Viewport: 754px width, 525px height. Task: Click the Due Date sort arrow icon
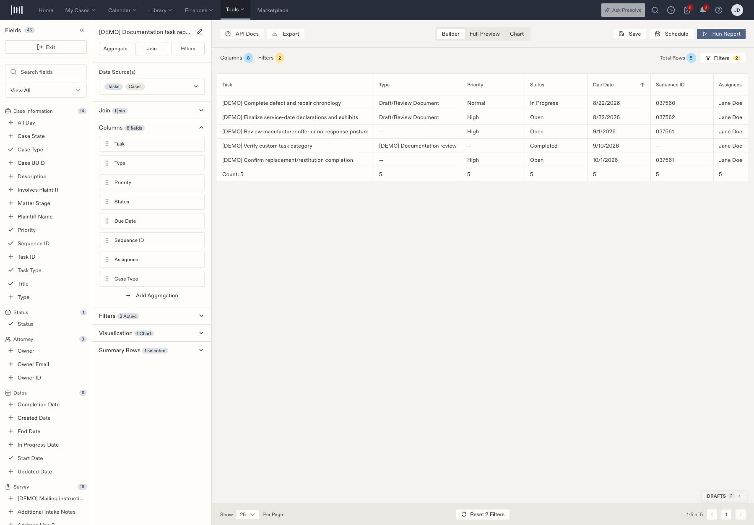tap(642, 85)
